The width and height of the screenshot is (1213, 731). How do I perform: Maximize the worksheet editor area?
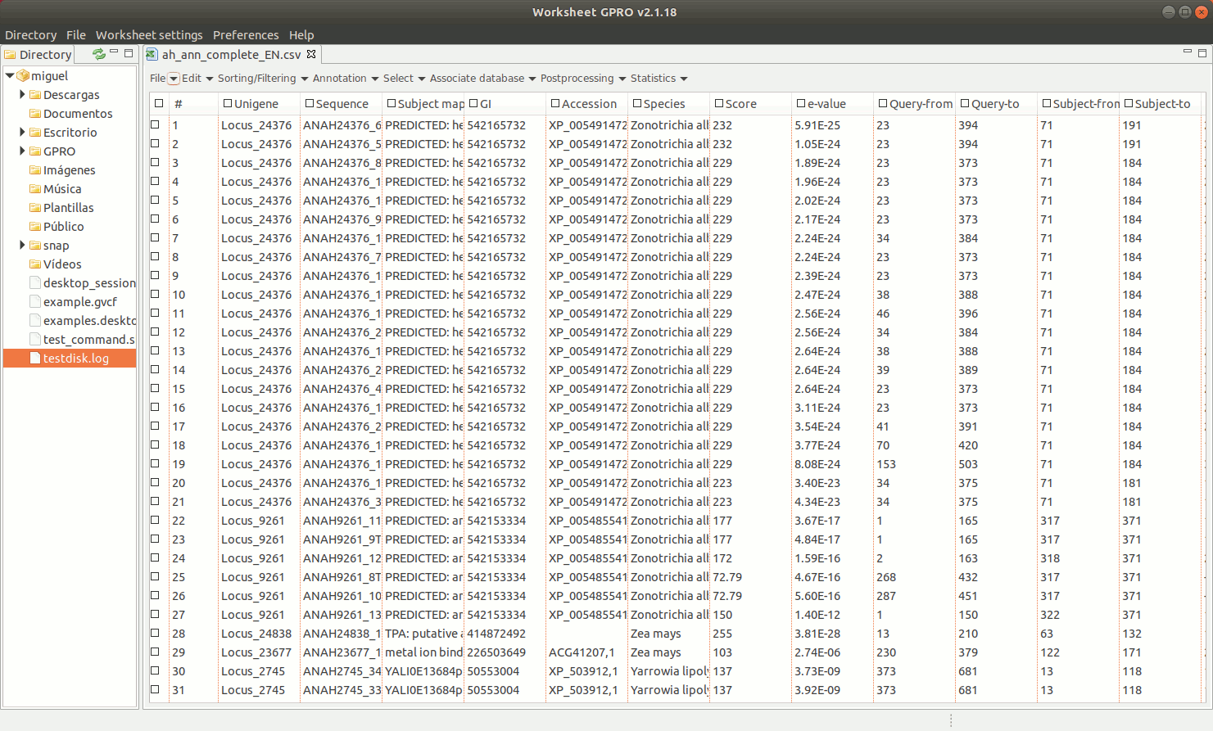[x=1202, y=53]
